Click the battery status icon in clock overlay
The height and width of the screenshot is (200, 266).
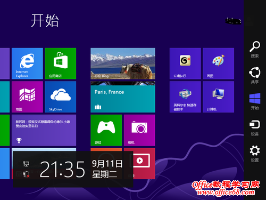[26, 174]
